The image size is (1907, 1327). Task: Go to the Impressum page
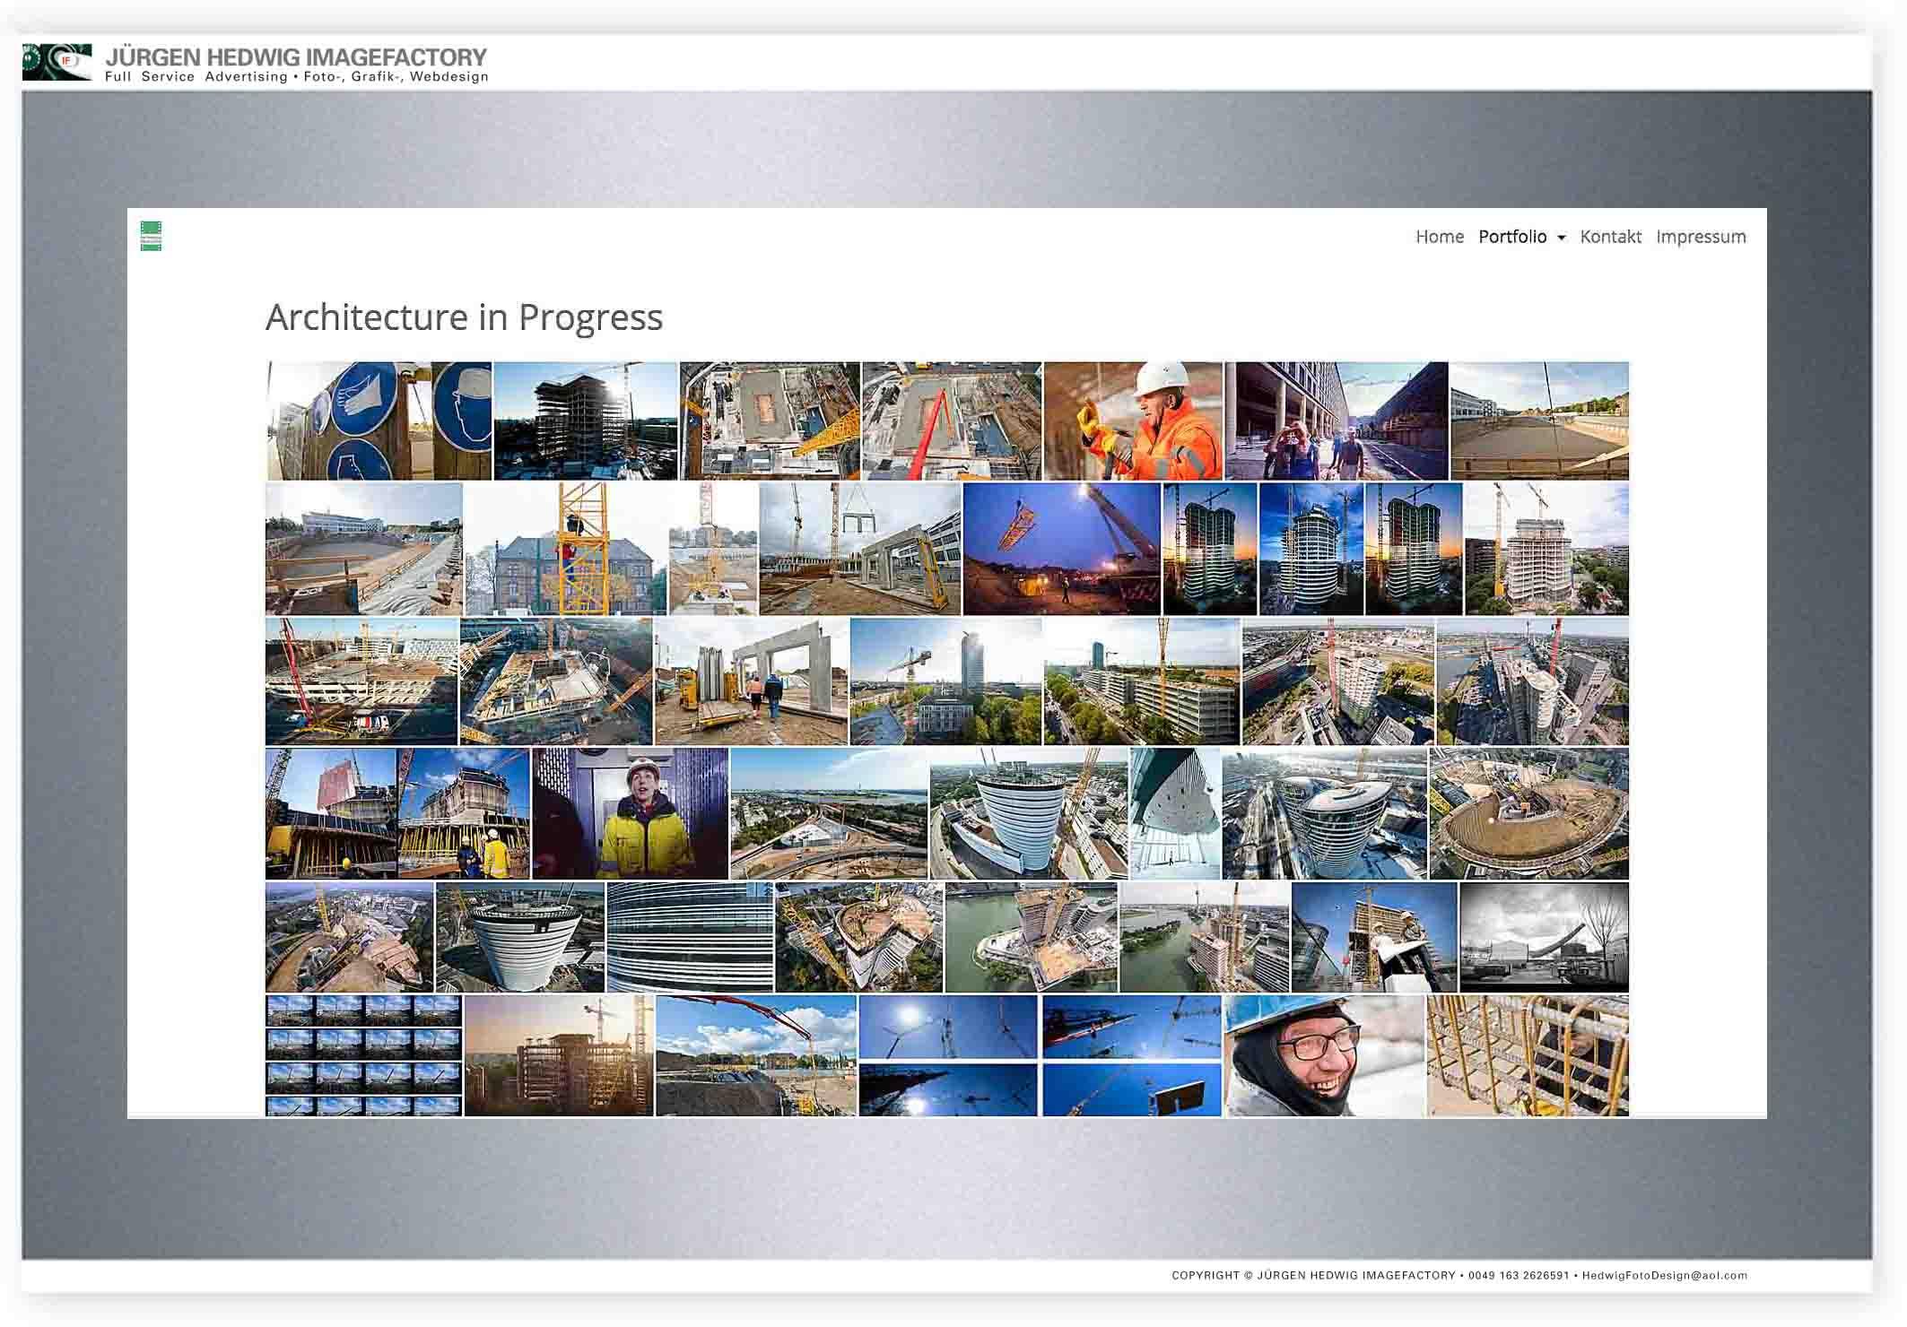pyautogui.click(x=1701, y=237)
